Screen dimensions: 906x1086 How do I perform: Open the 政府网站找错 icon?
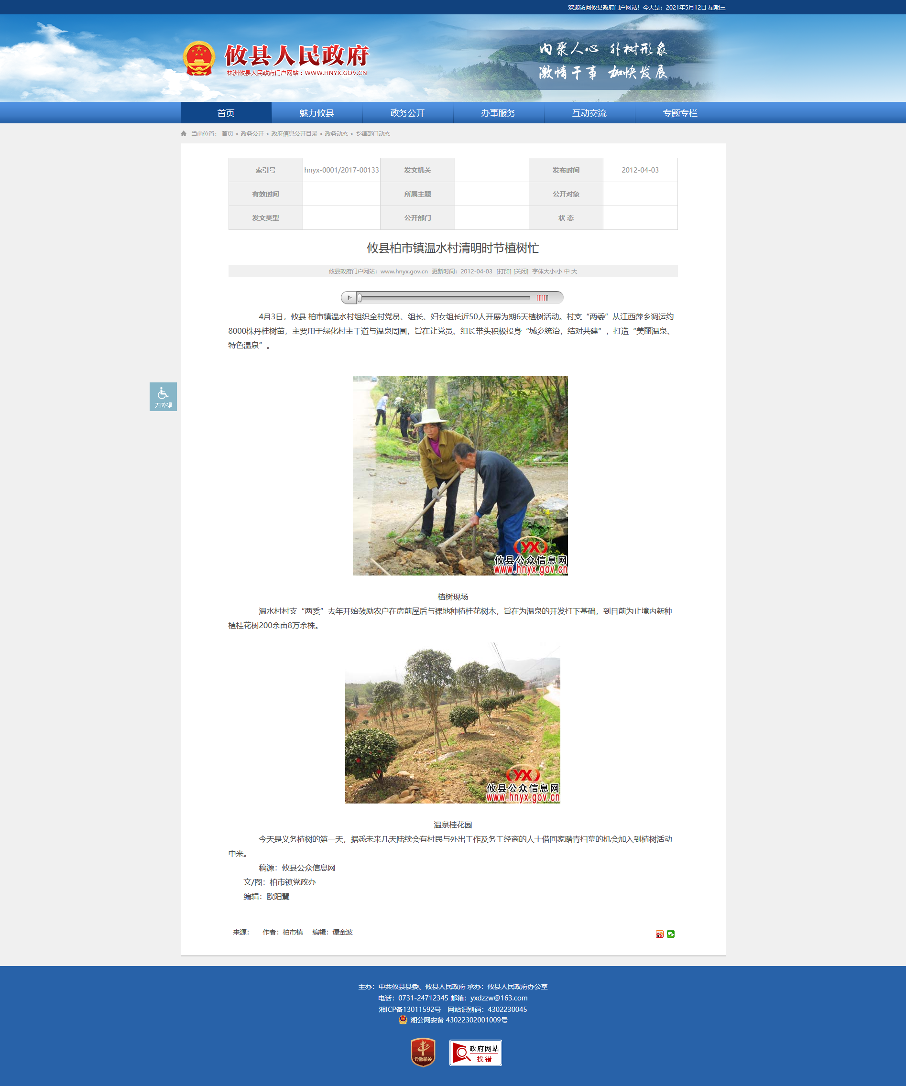476,1053
